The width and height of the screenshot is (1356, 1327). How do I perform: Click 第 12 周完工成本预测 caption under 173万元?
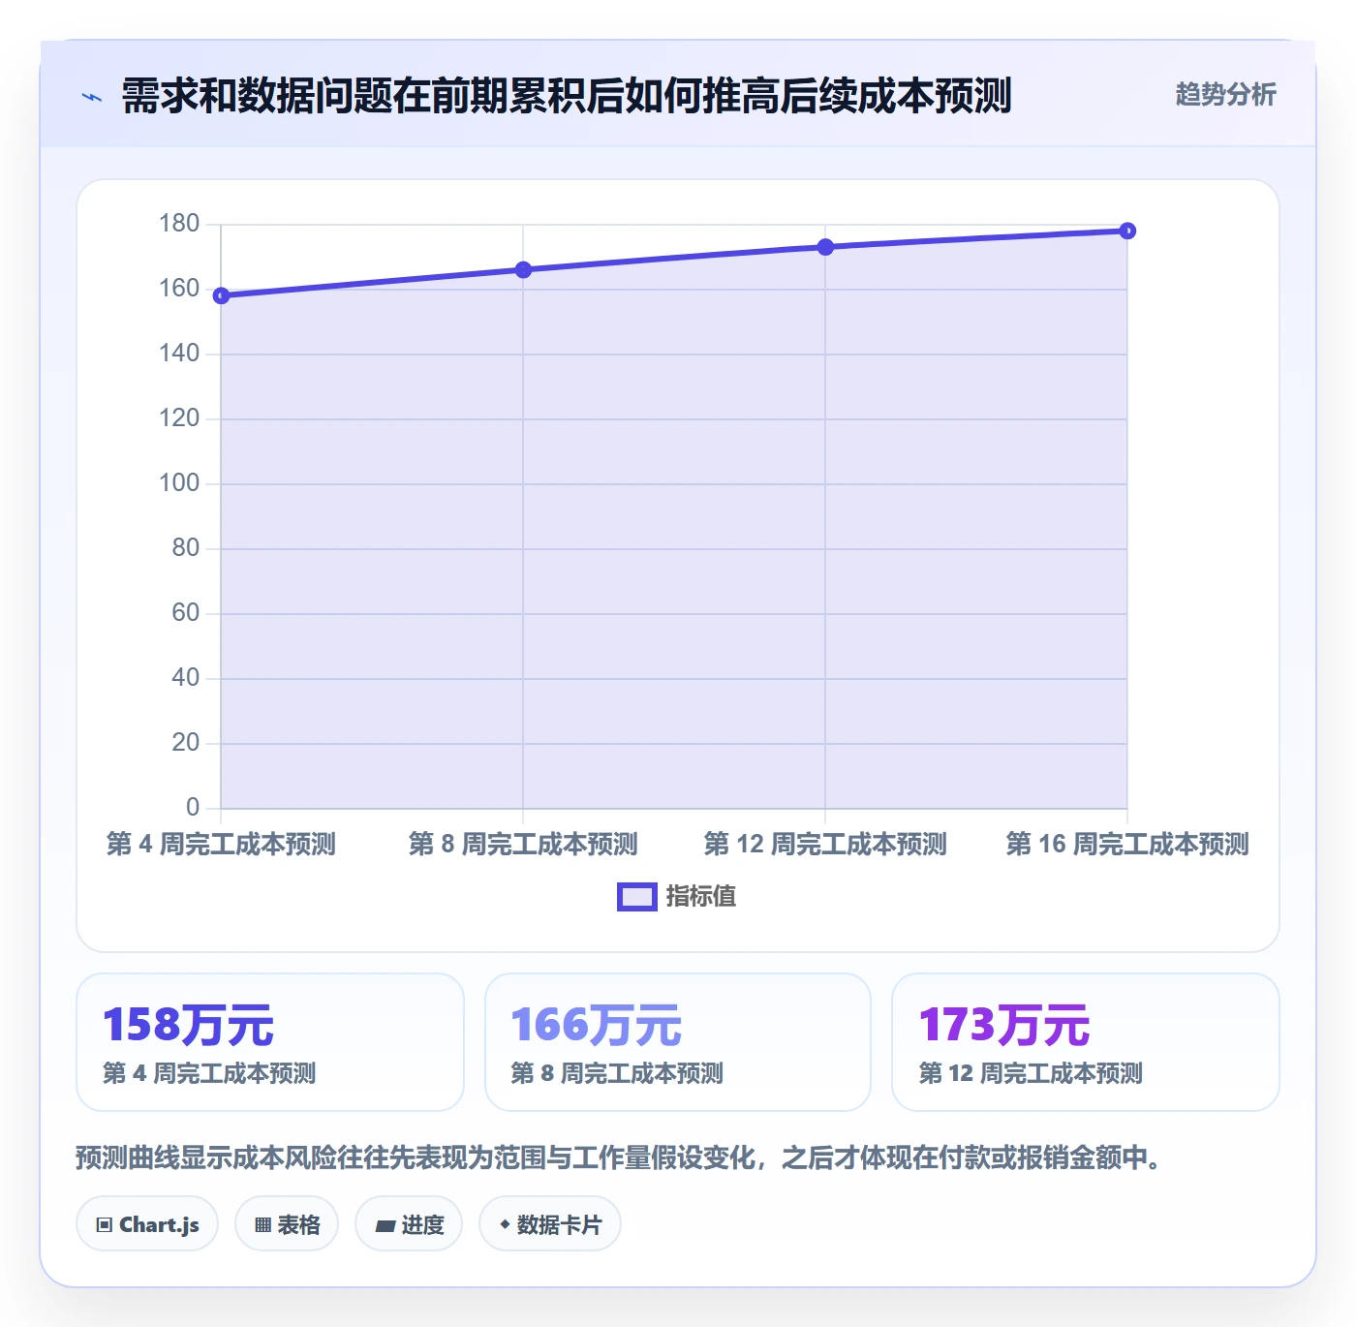pos(1031,1073)
